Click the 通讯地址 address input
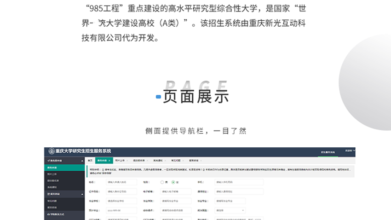 [x=239, y=191]
